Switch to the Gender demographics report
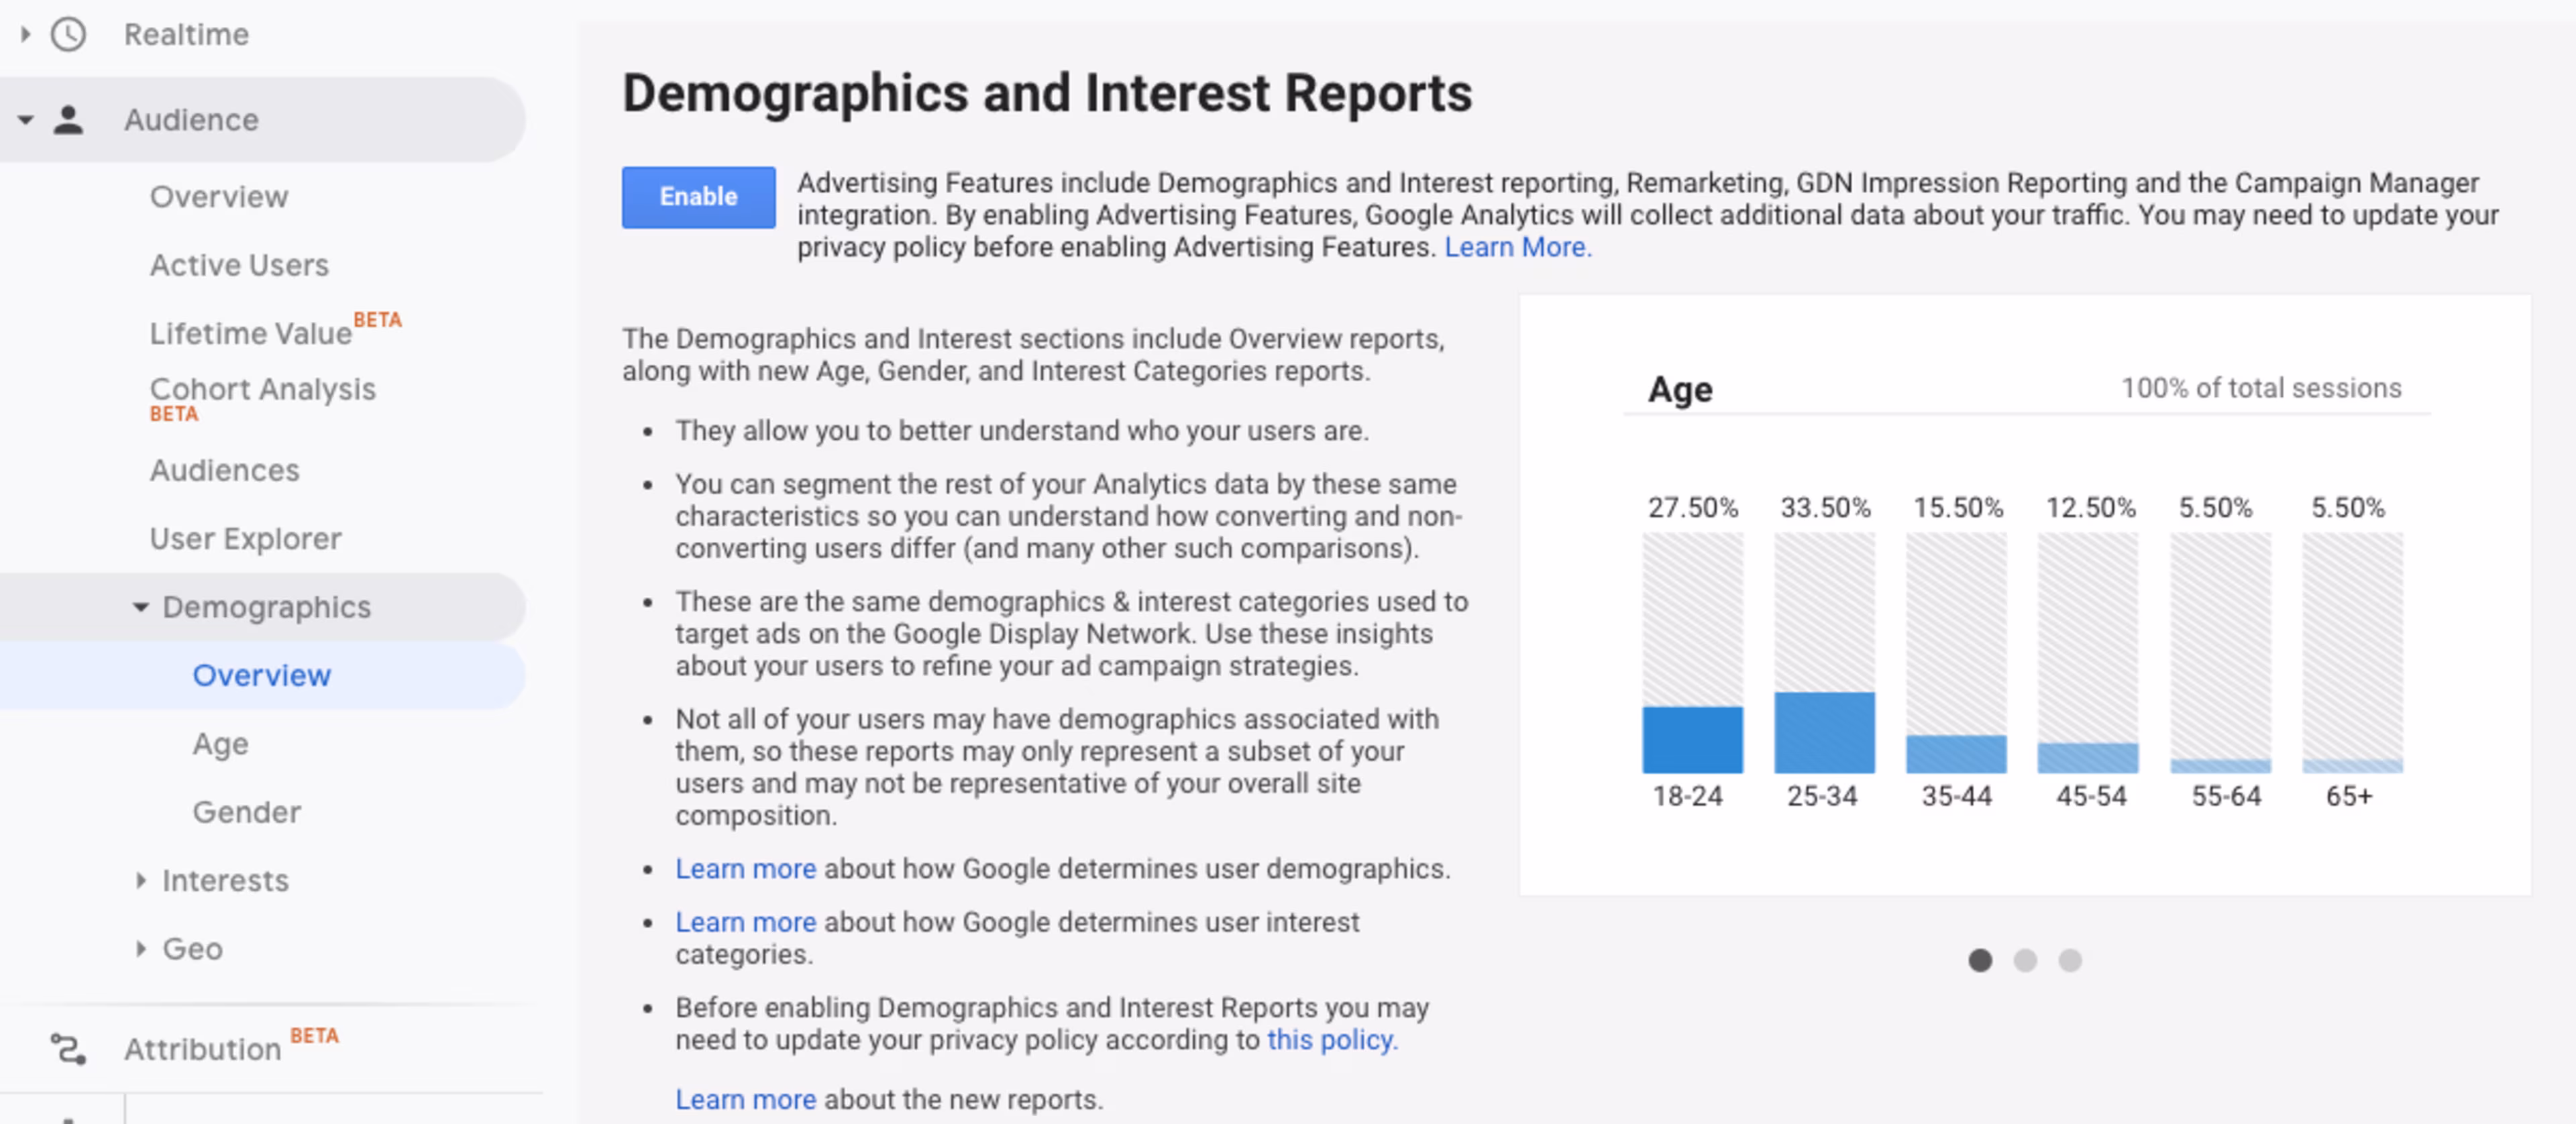2576x1124 pixels. 245,811
